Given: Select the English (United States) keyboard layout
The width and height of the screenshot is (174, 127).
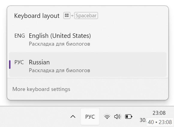Looking at the screenshot, I should click(88, 39).
